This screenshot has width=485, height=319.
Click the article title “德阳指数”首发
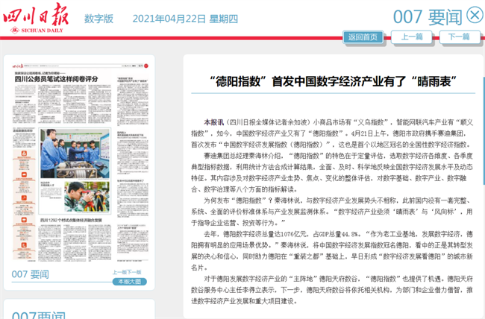click(x=333, y=81)
